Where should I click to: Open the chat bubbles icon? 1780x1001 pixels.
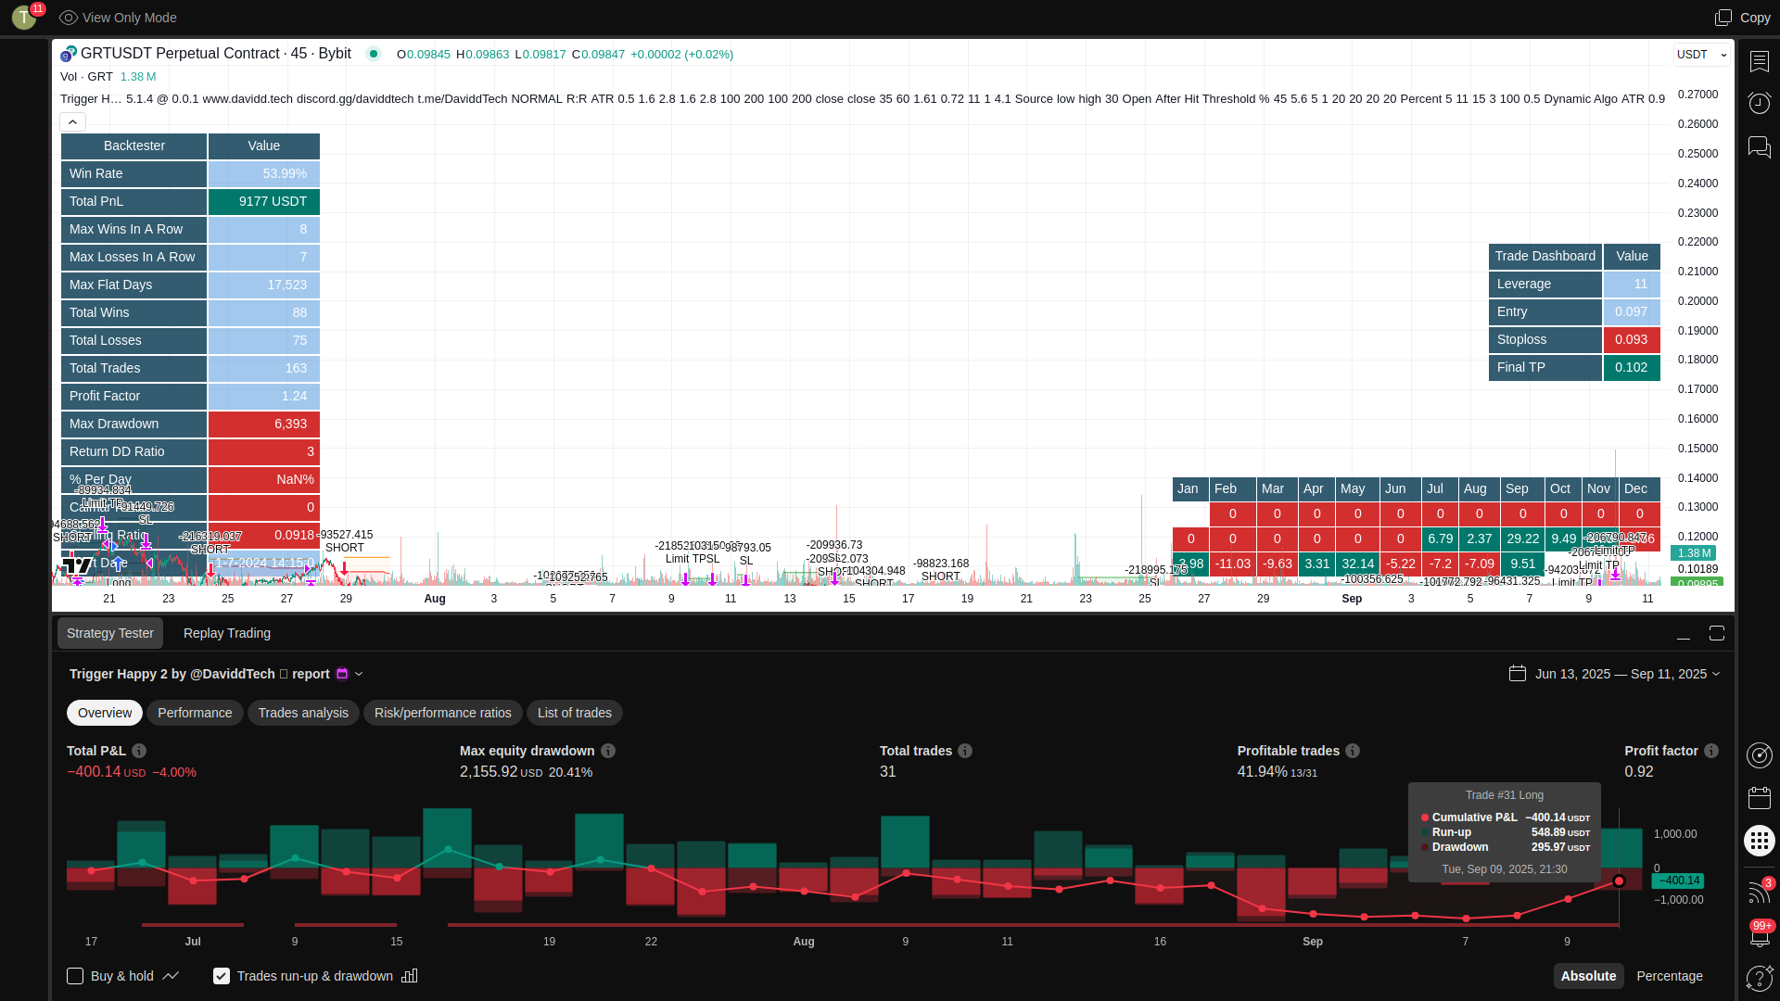pyautogui.click(x=1759, y=146)
